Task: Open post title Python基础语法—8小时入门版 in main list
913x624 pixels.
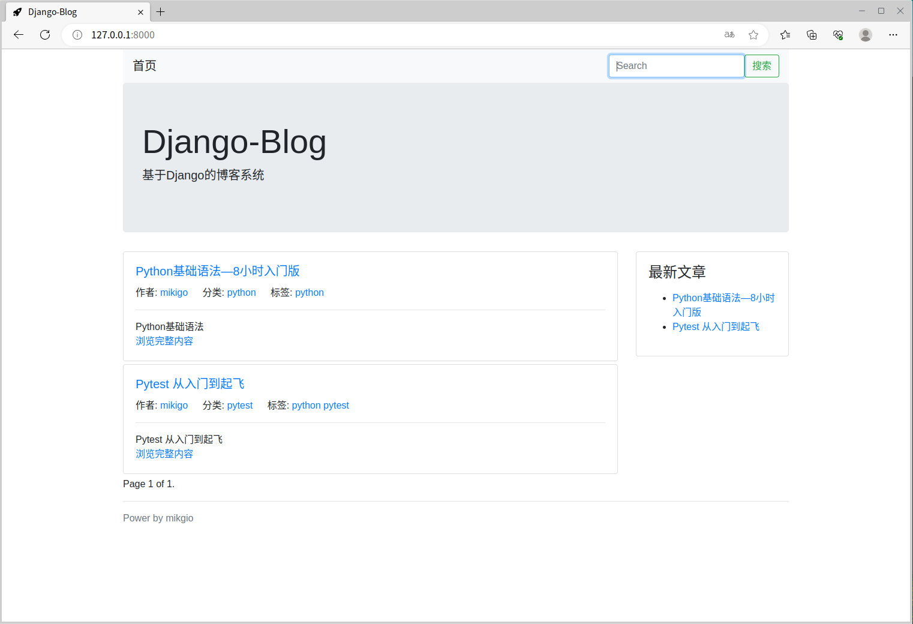Action: 218,271
